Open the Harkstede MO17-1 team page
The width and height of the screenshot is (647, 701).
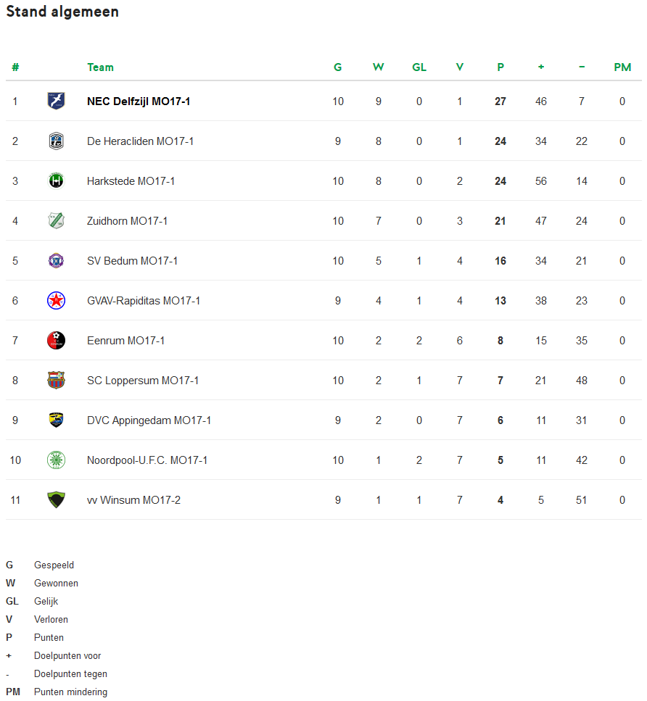[x=131, y=181]
